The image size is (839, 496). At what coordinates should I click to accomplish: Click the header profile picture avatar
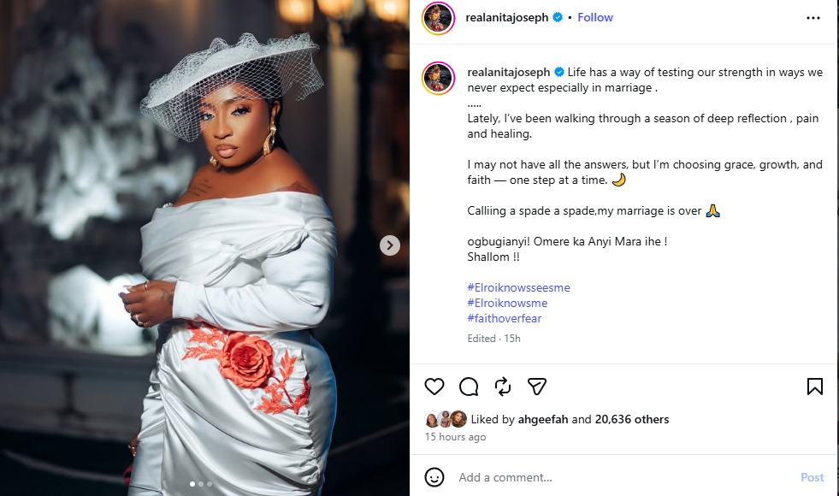[x=438, y=18]
